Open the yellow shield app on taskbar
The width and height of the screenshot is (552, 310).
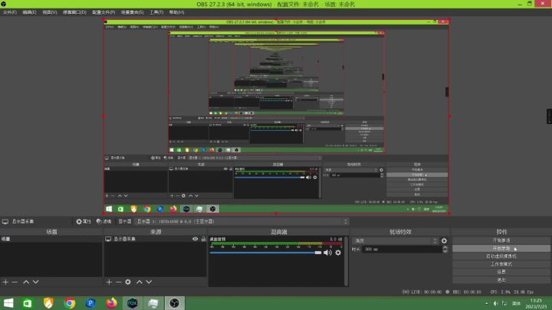[48, 303]
